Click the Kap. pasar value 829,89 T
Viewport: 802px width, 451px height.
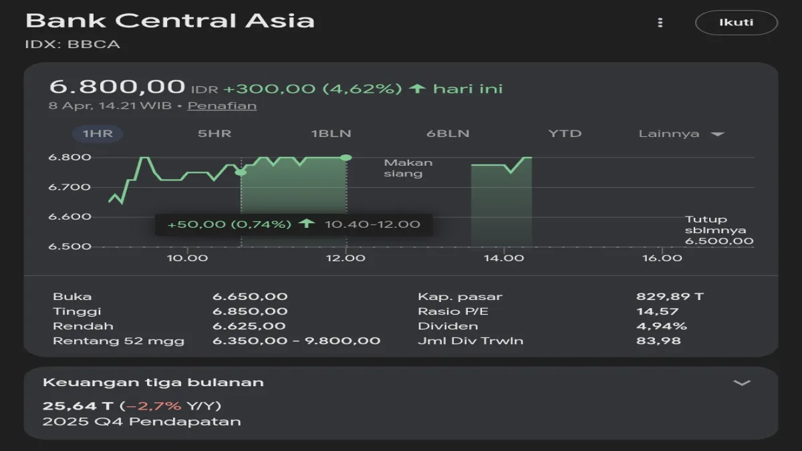tap(670, 297)
